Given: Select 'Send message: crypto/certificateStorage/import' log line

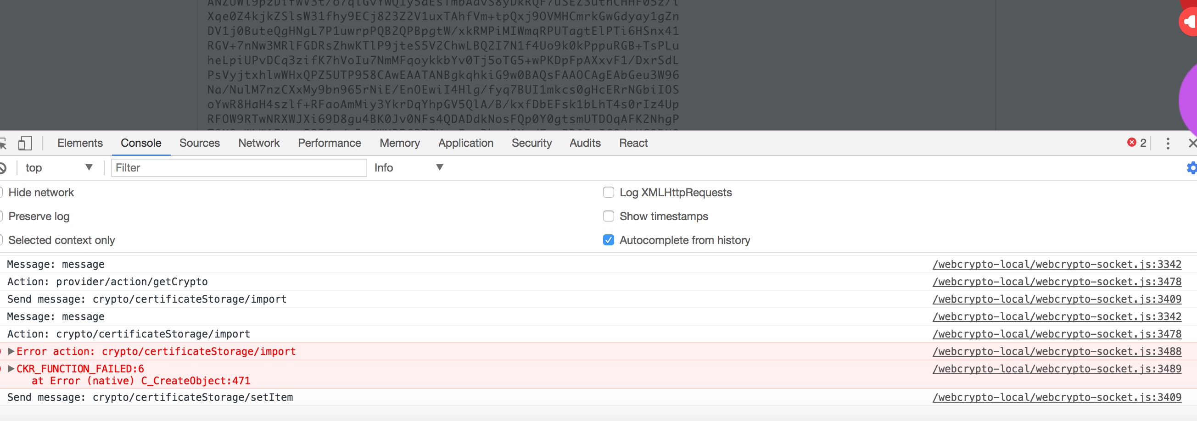Looking at the screenshot, I should point(147,299).
